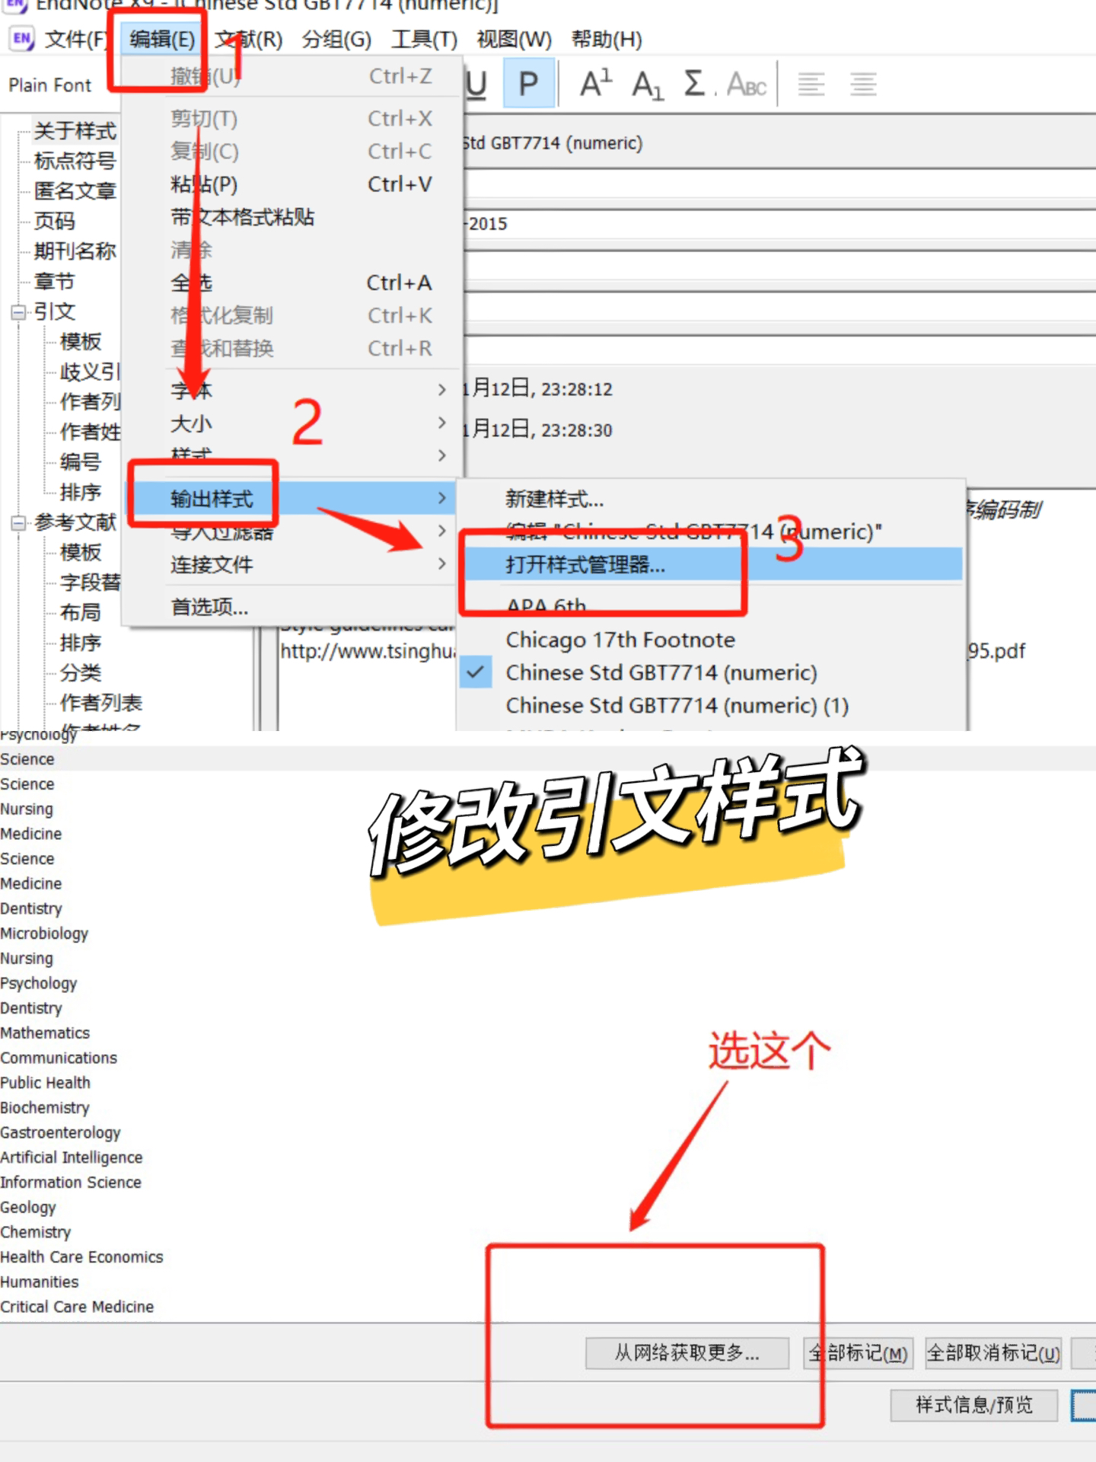
Task: Select Chicago 17th Footnote output style
Action: [712, 640]
